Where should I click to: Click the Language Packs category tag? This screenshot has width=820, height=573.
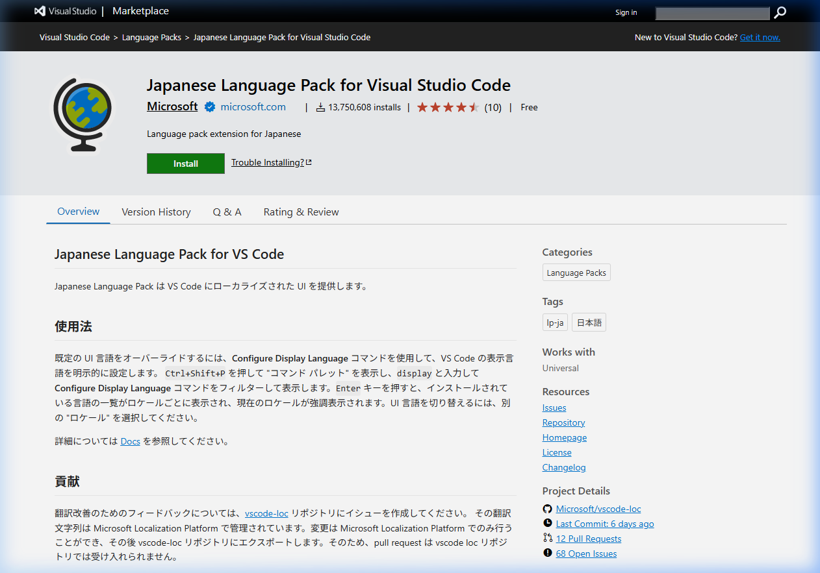pos(576,272)
